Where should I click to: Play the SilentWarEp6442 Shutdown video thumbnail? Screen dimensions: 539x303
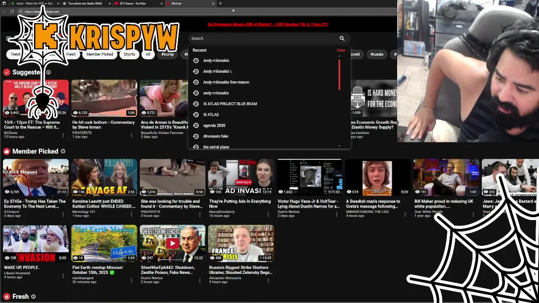[173, 244]
